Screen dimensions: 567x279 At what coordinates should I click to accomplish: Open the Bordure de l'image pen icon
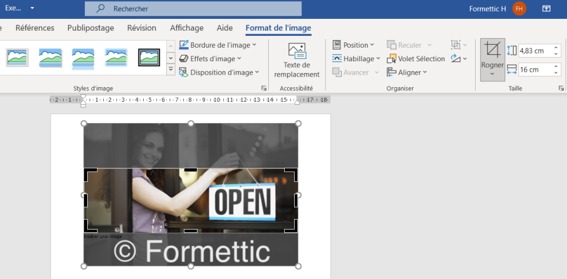pos(184,45)
